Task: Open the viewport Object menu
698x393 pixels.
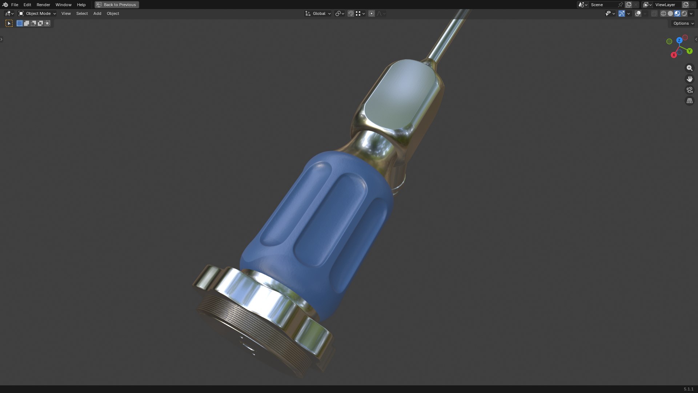Action: pos(113,13)
